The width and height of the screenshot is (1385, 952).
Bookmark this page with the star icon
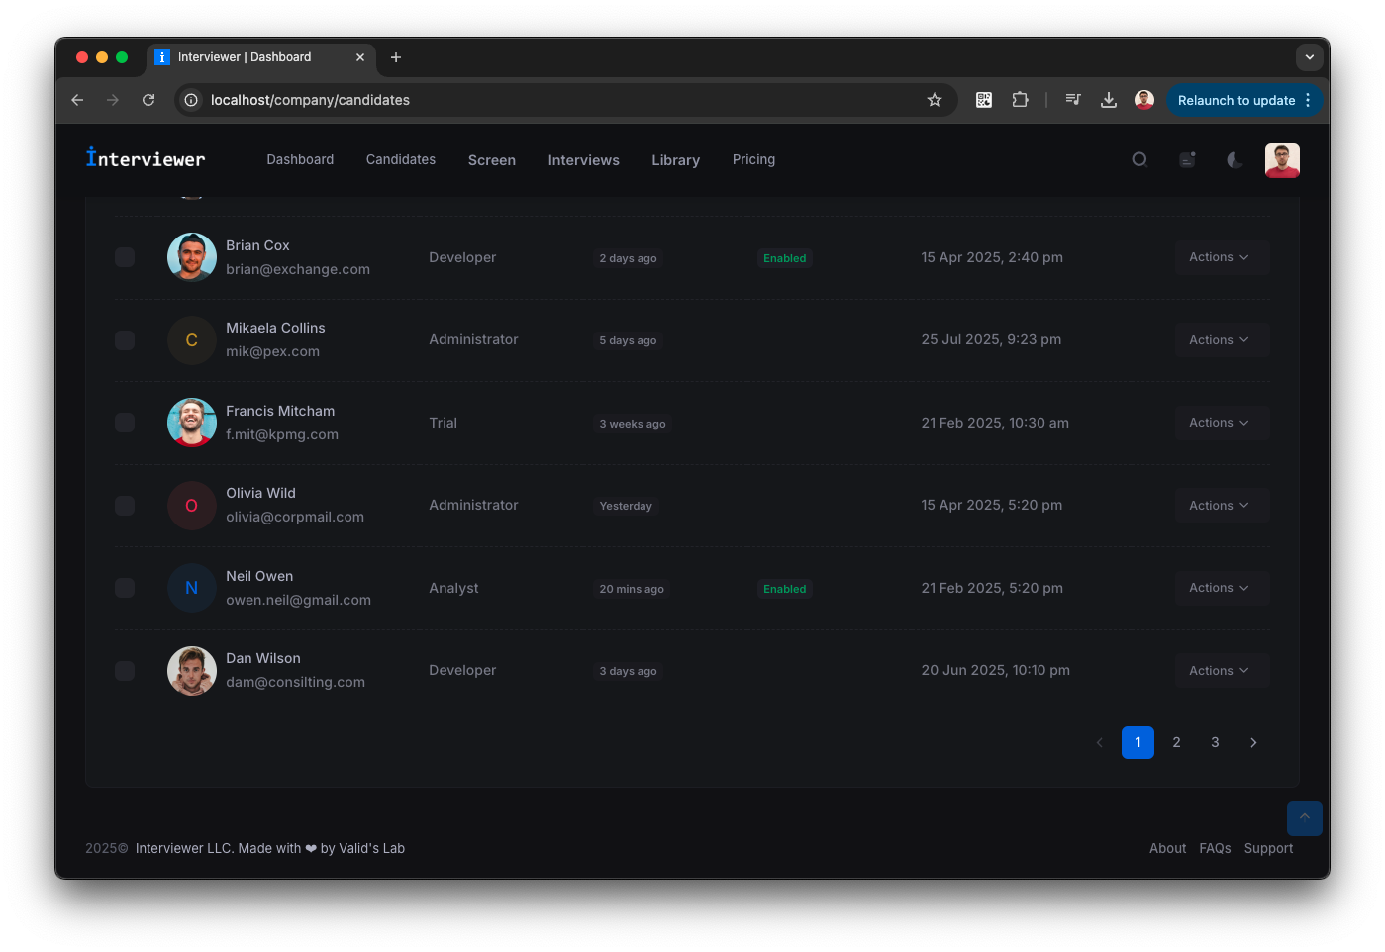934,100
